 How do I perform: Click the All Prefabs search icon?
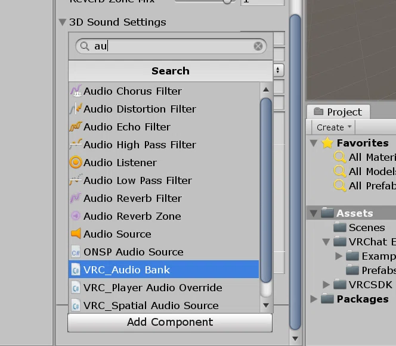point(340,186)
